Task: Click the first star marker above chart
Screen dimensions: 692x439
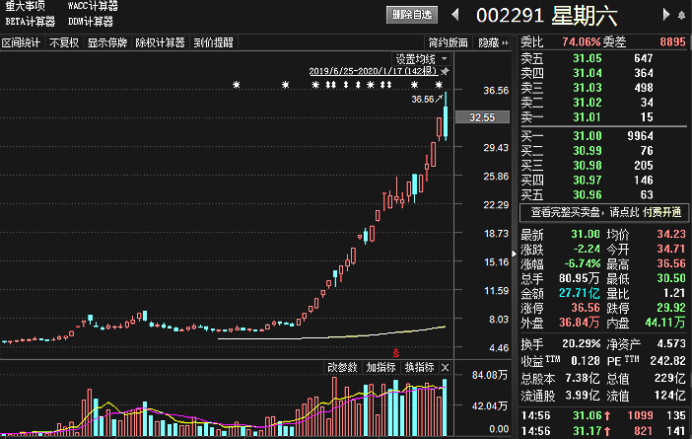Action: point(237,85)
